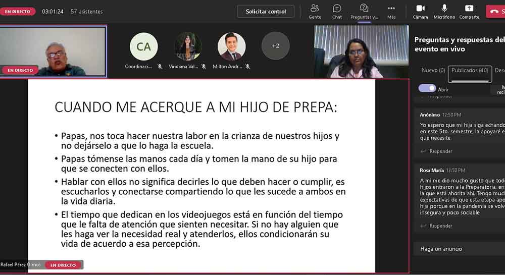
Task: Click Viridiana's participant avatar
Action: [188, 46]
